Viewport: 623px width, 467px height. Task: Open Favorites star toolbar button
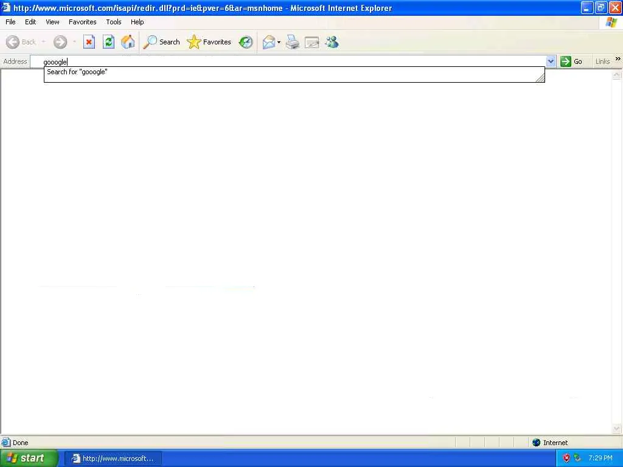pyautogui.click(x=209, y=42)
